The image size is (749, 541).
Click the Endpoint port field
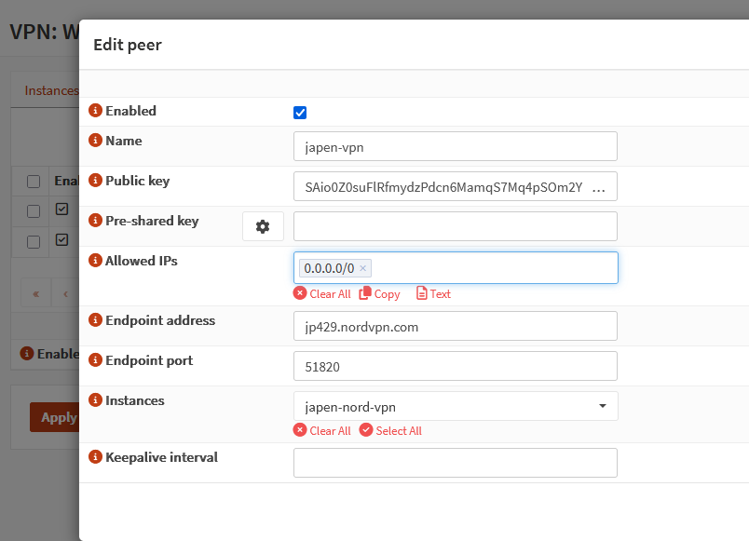click(x=456, y=366)
